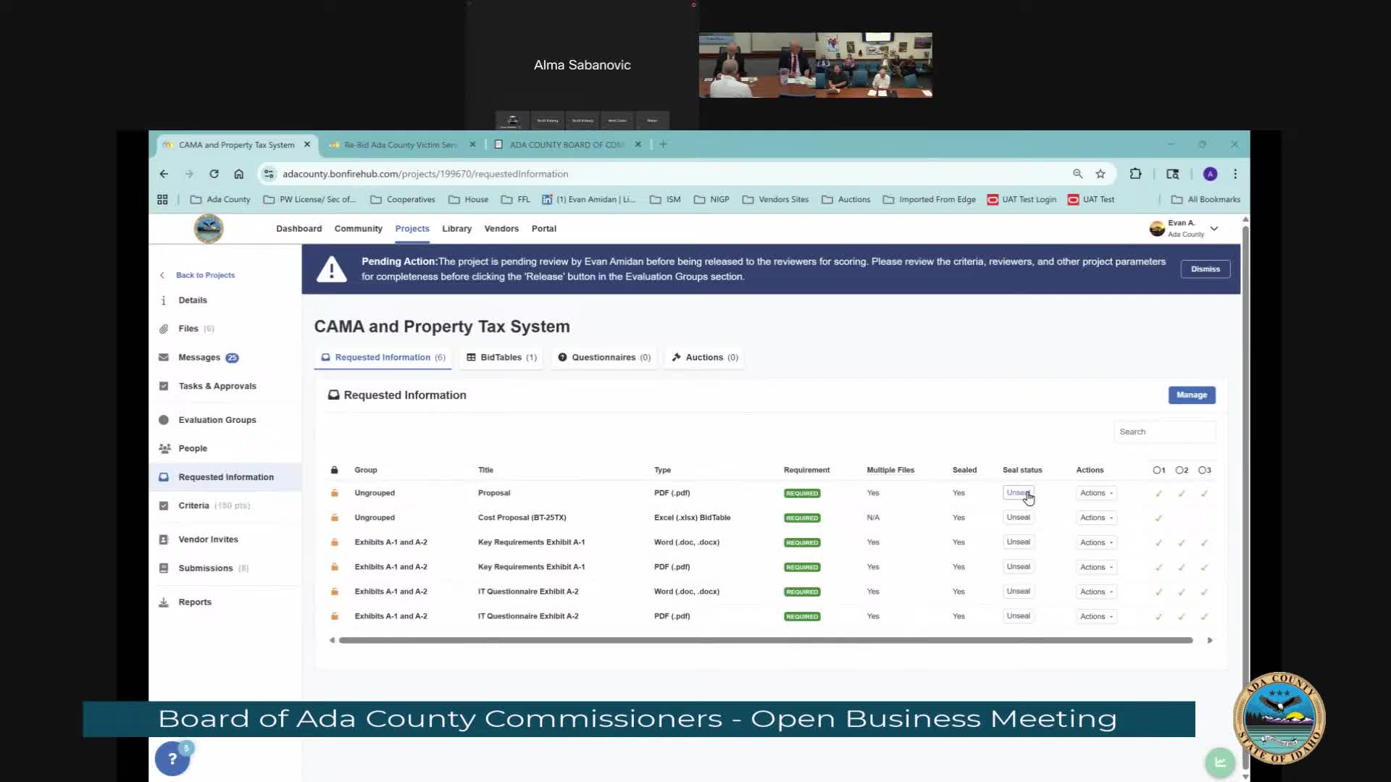Image resolution: width=1391 pixels, height=782 pixels.
Task: Select the column 1 radio circle header
Action: pos(1157,471)
